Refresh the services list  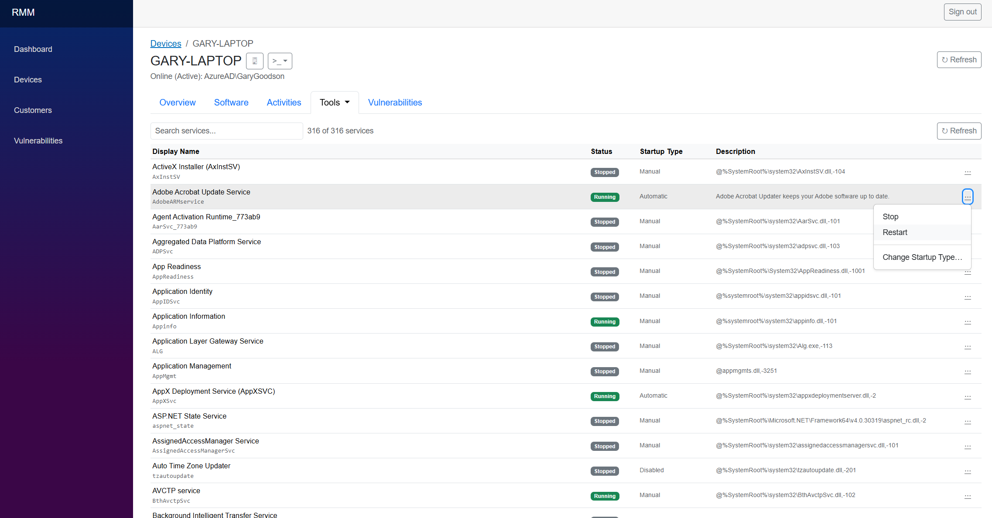tap(959, 131)
